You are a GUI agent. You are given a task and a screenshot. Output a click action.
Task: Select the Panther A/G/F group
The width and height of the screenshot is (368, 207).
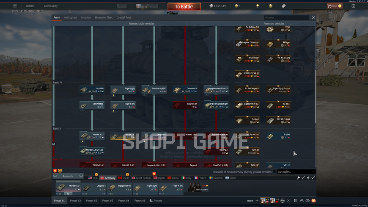[154, 90]
